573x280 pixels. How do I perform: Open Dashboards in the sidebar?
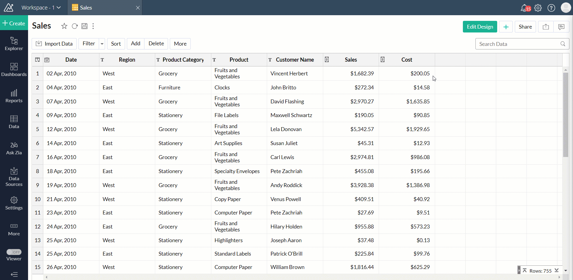click(14, 70)
